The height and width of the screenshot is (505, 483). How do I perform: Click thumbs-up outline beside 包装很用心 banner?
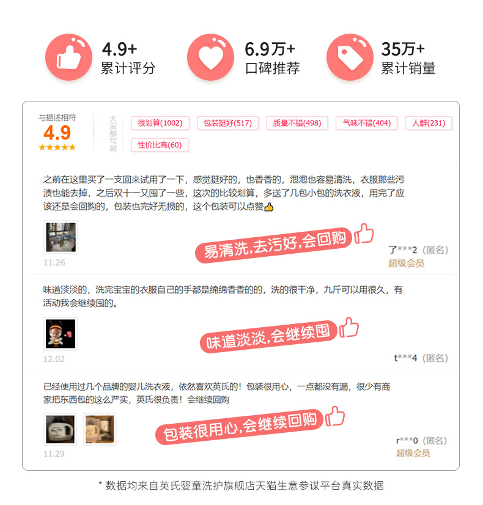click(335, 416)
